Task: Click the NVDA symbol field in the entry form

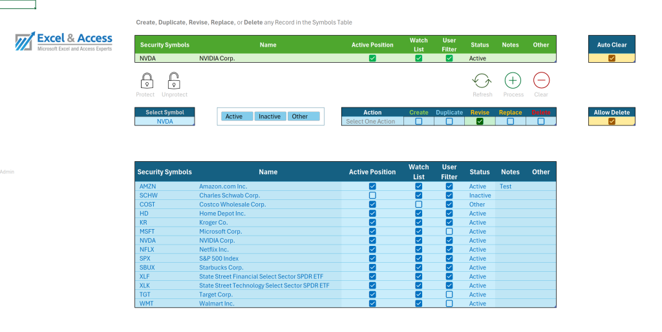Action: [x=165, y=58]
